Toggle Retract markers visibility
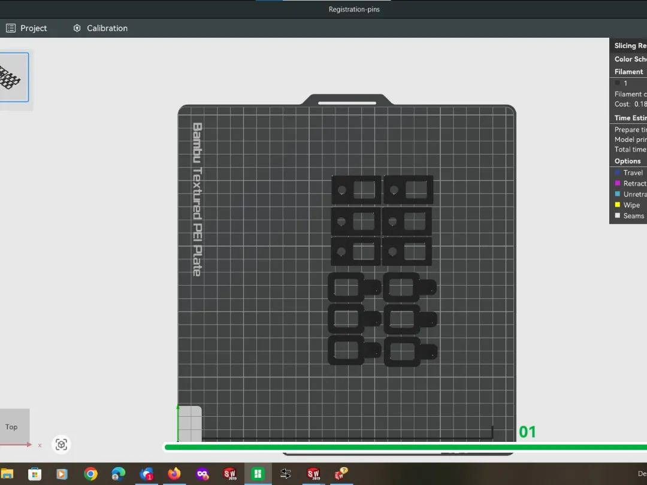Screen dimensions: 647x485 [x=630, y=184]
